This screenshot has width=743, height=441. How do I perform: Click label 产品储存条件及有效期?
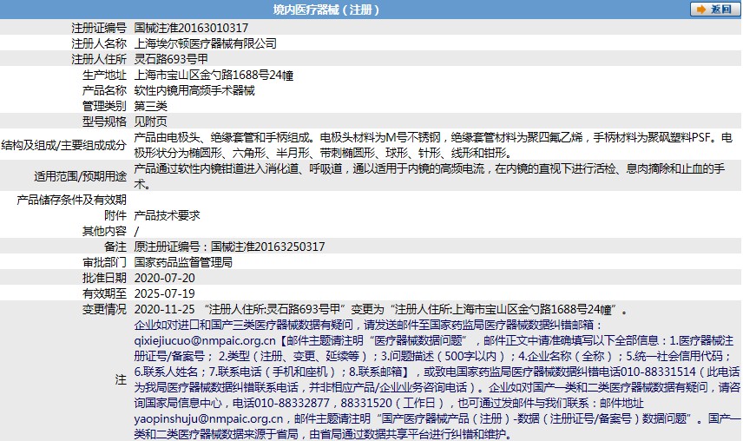point(71,200)
